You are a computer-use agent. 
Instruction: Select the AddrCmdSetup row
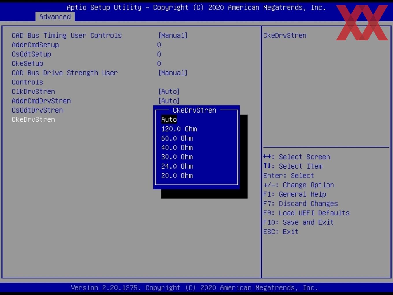[35, 45]
